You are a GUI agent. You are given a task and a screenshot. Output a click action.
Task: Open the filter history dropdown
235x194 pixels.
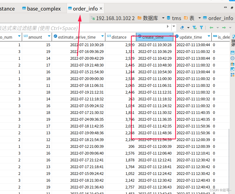pos(174,26)
